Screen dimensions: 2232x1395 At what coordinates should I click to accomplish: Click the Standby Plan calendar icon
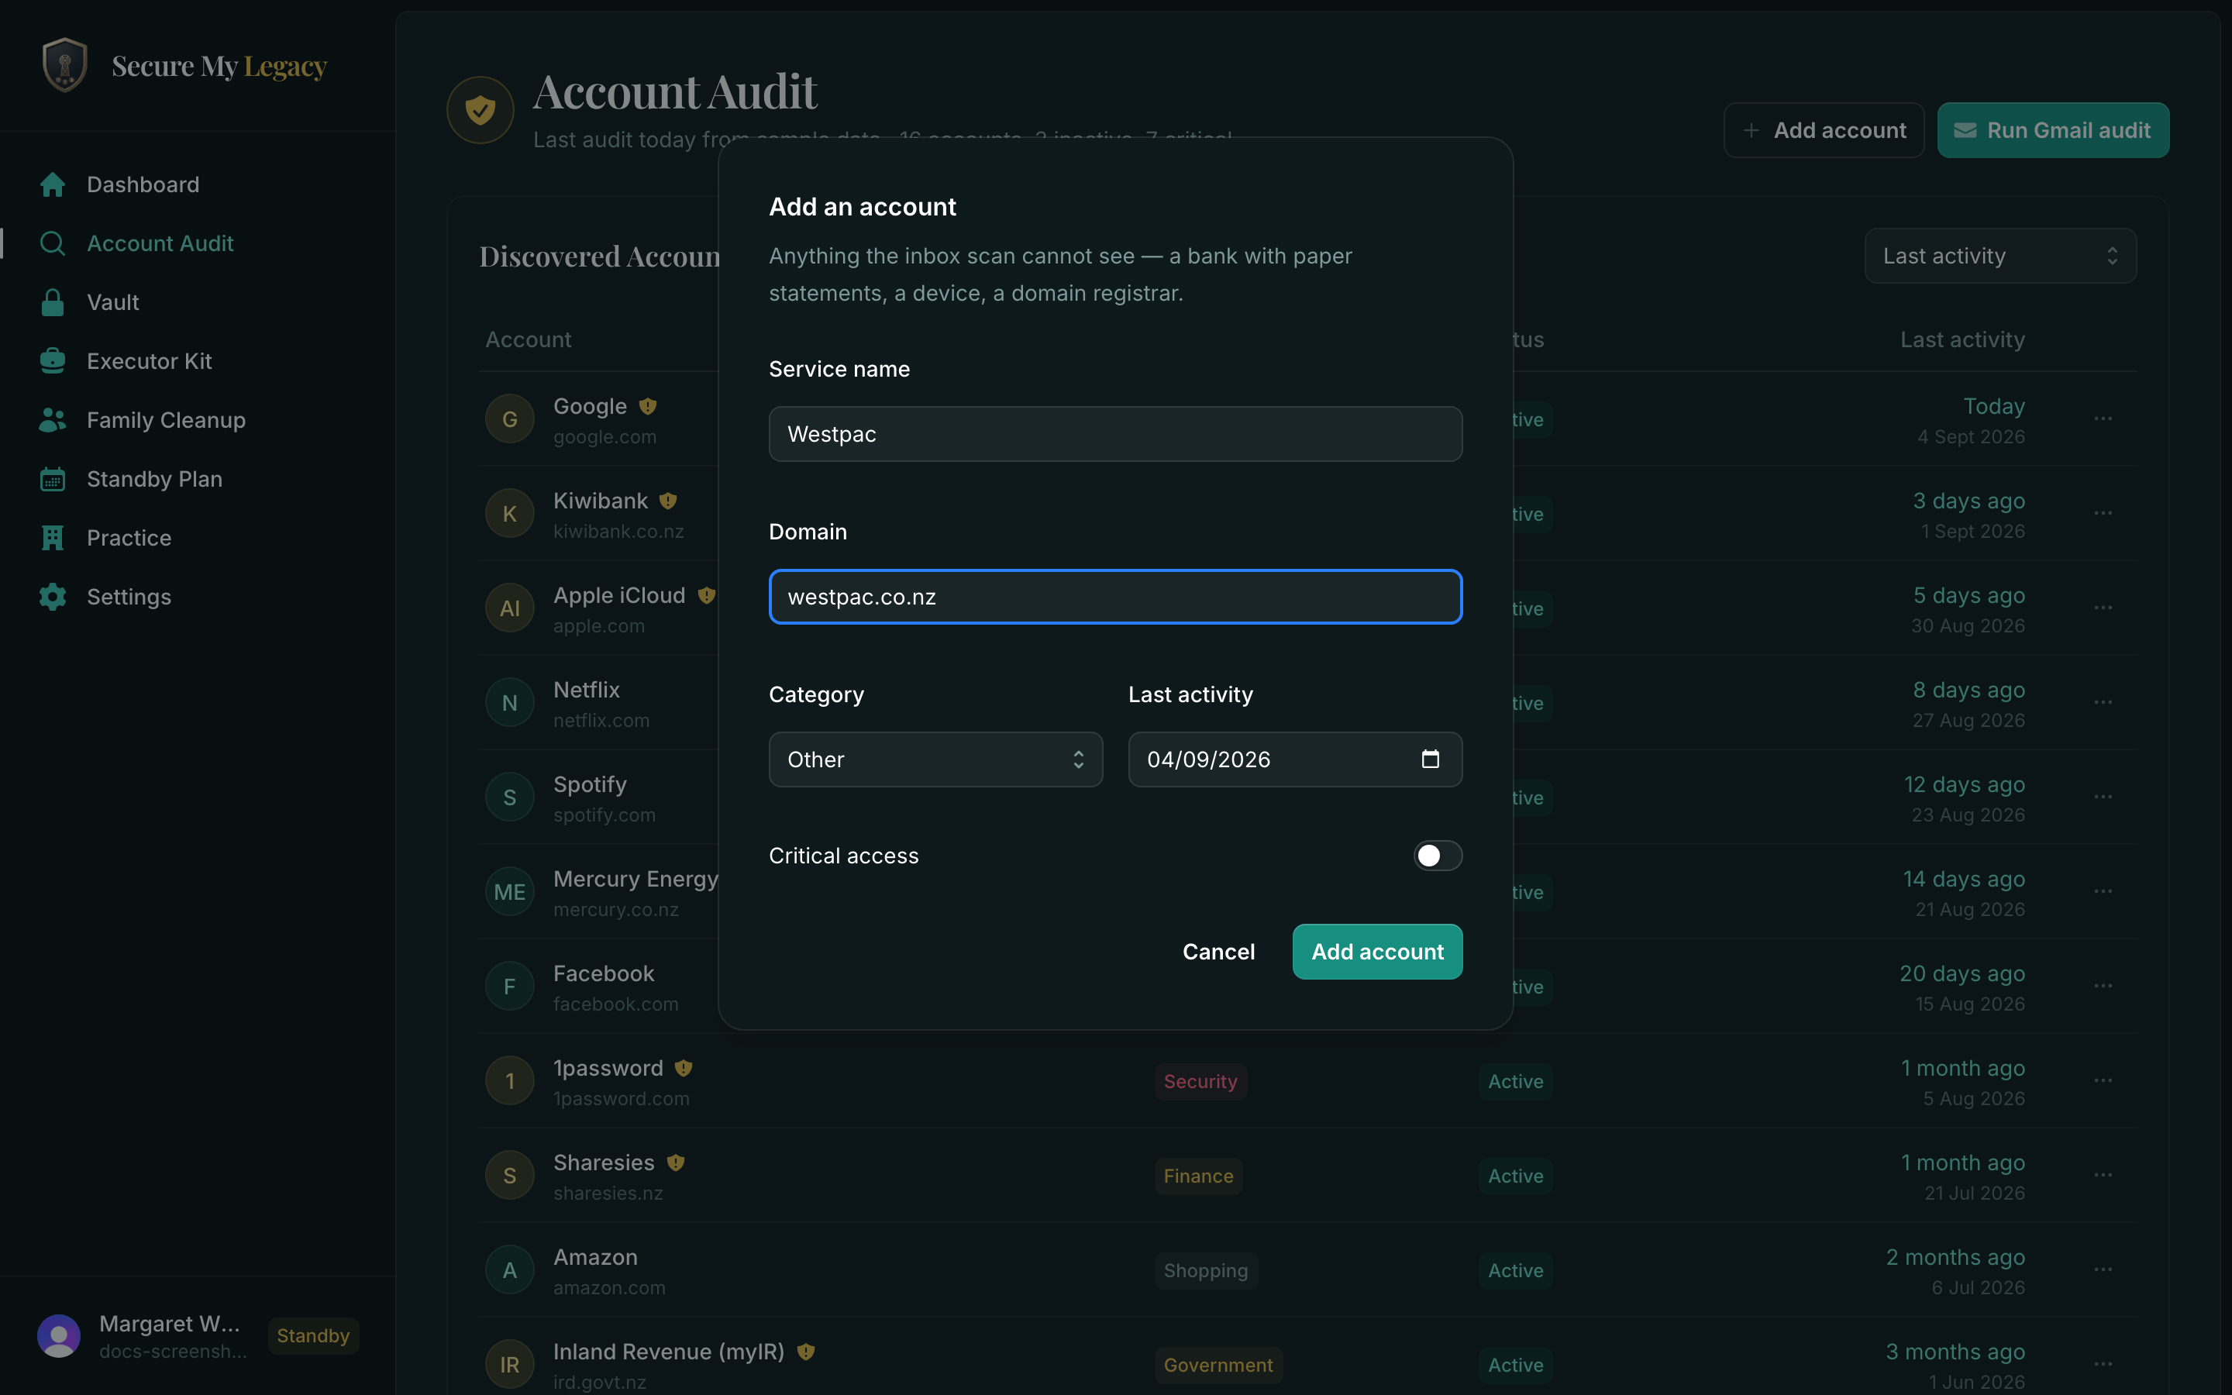coord(53,479)
